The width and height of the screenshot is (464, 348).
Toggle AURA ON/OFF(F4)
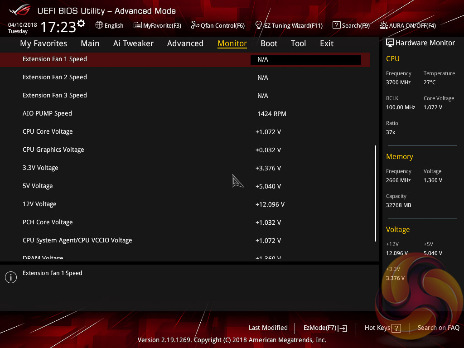412,25
